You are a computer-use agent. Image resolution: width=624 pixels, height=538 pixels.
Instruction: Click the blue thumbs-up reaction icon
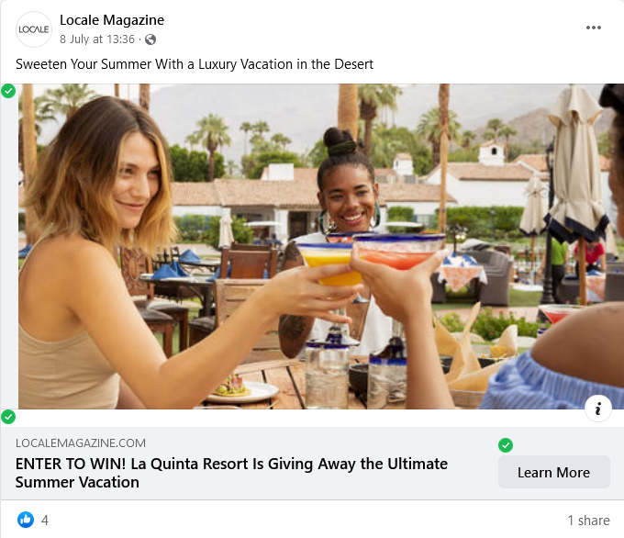point(26,520)
